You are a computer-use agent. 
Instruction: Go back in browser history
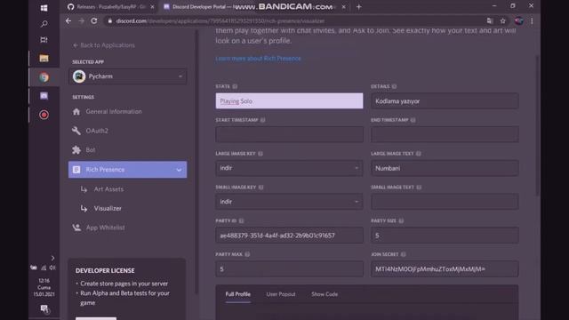pos(68,21)
